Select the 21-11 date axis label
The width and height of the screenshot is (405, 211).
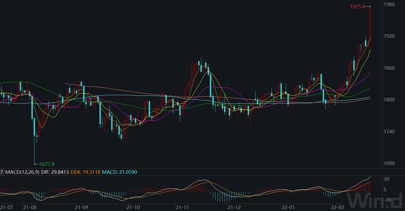[182, 207]
